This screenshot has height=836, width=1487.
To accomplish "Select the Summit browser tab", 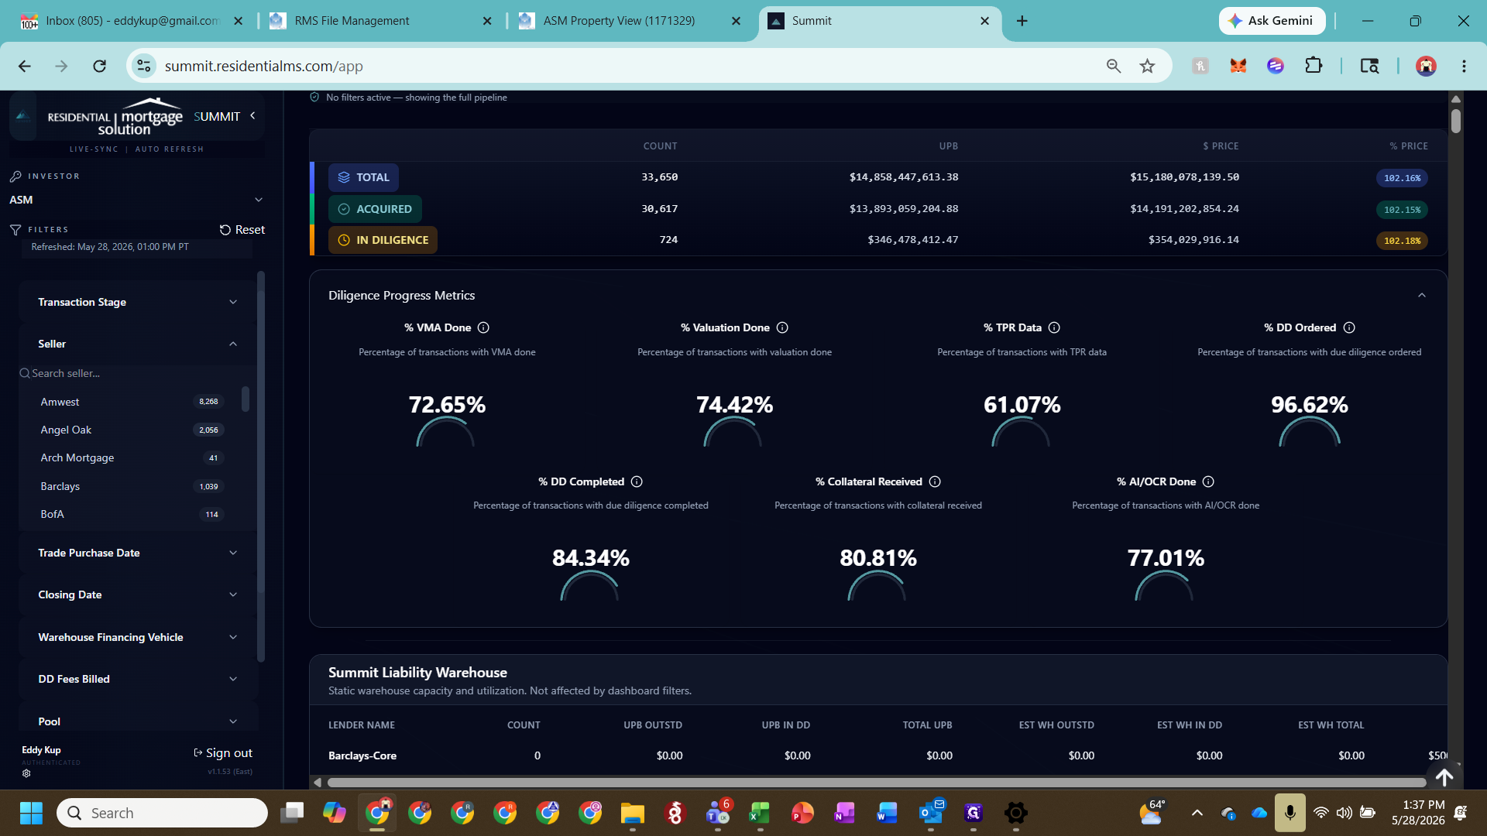I will click(878, 21).
